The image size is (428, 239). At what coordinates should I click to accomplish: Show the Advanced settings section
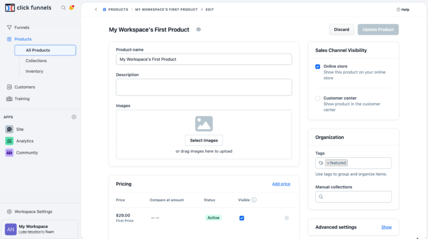click(386, 227)
